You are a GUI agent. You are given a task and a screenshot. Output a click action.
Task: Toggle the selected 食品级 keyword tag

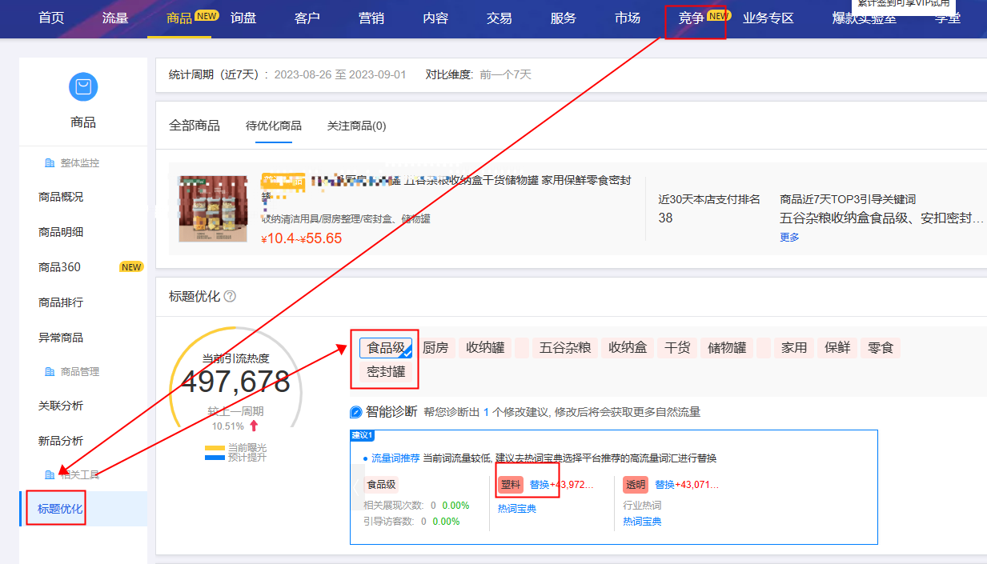click(x=386, y=348)
